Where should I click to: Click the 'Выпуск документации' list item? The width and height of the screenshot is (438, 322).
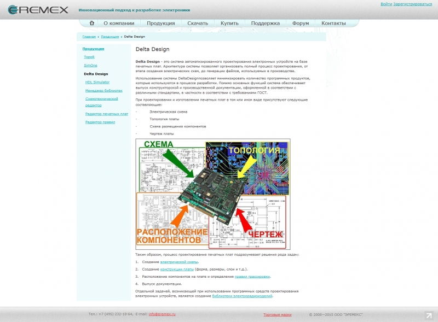[162, 284]
